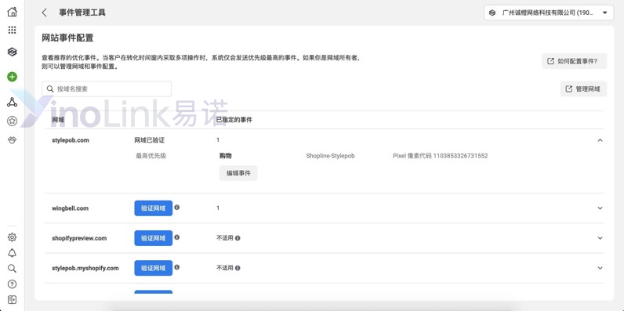Click 验证网域 for shopifypreview.com
624x311 pixels.
click(x=153, y=238)
